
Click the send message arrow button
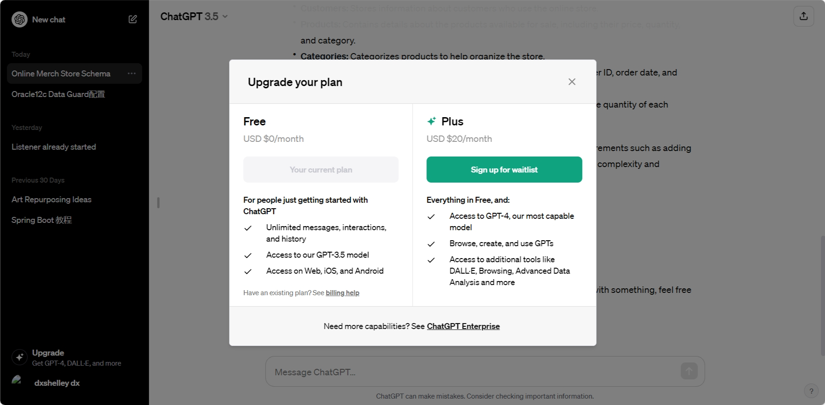point(689,371)
